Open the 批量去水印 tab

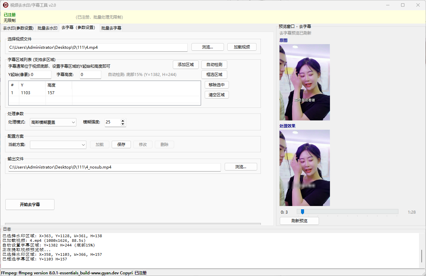(47, 28)
